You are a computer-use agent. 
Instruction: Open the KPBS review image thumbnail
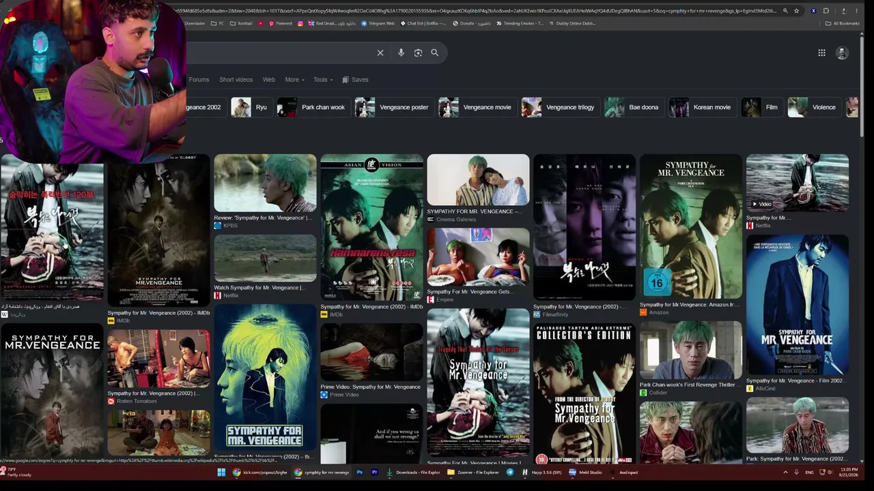[265, 183]
